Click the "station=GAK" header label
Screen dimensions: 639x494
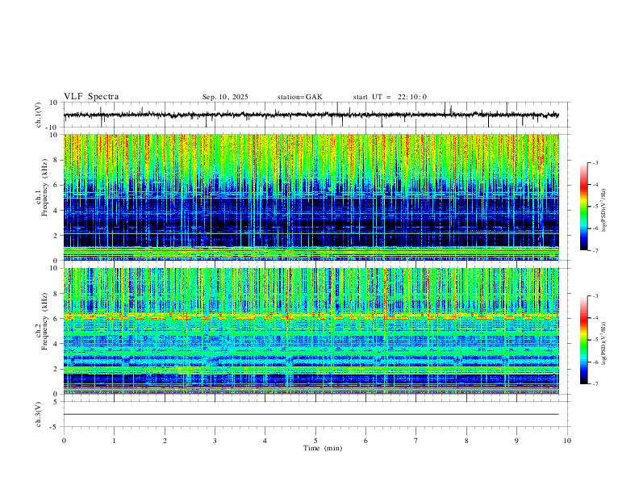coord(299,97)
